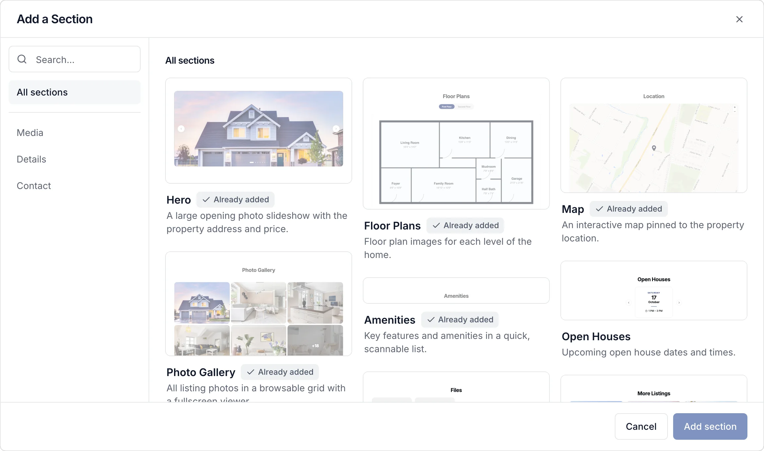Viewport: 764px width, 451px height.
Task: Click Hero's Already added badge
Action: [235, 200]
